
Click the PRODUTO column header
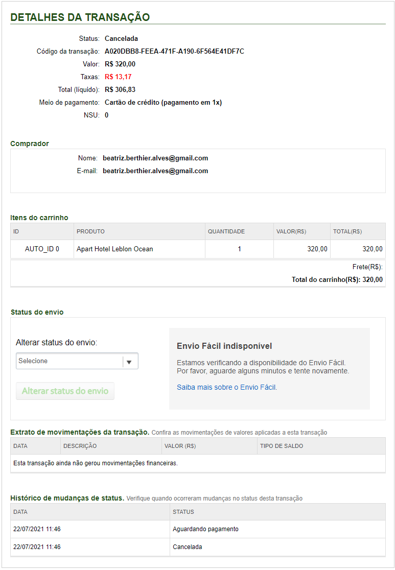pos(91,232)
